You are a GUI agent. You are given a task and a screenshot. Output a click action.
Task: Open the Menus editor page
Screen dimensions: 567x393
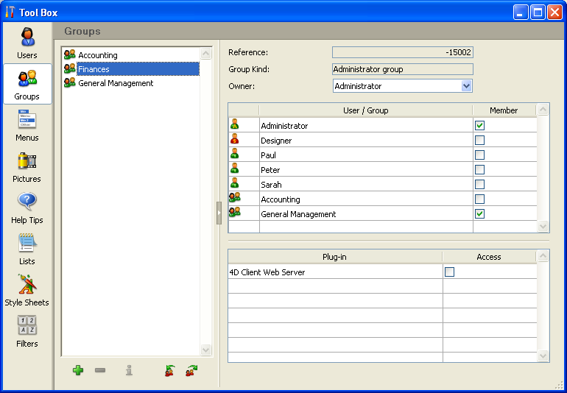click(x=27, y=124)
